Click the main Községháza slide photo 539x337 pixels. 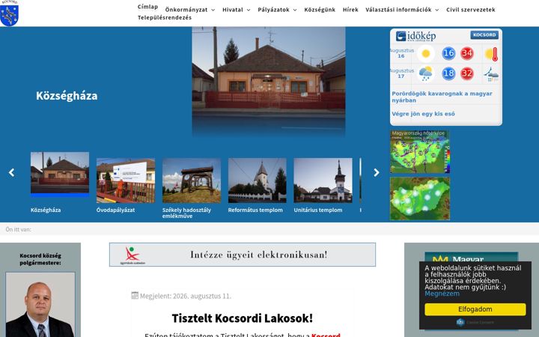pyautogui.click(x=269, y=81)
